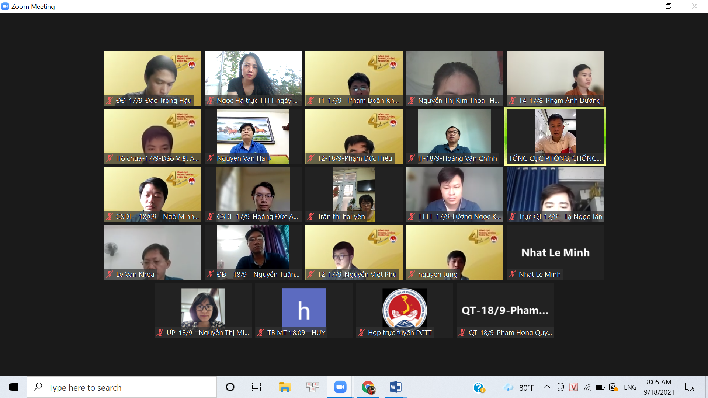Open the weather widget showing 80°F

519,388
